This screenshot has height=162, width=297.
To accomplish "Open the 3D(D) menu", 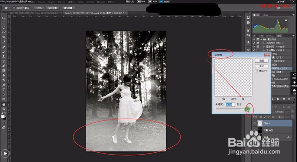I will coord(81,2).
